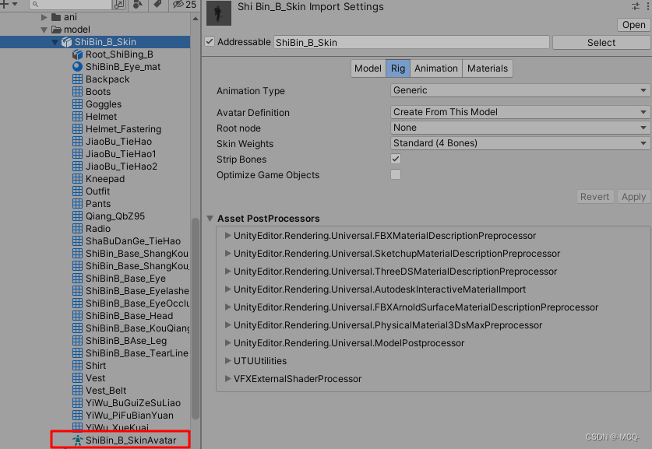
Task: Click the Outfit mesh icon
Action: (x=77, y=191)
